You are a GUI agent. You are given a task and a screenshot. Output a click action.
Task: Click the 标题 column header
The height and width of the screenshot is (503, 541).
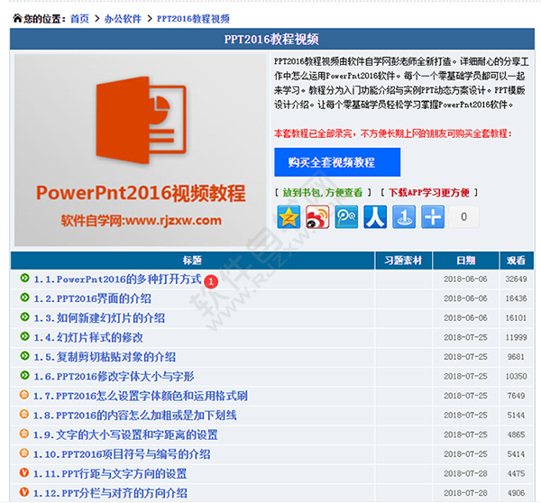point(193,261)
